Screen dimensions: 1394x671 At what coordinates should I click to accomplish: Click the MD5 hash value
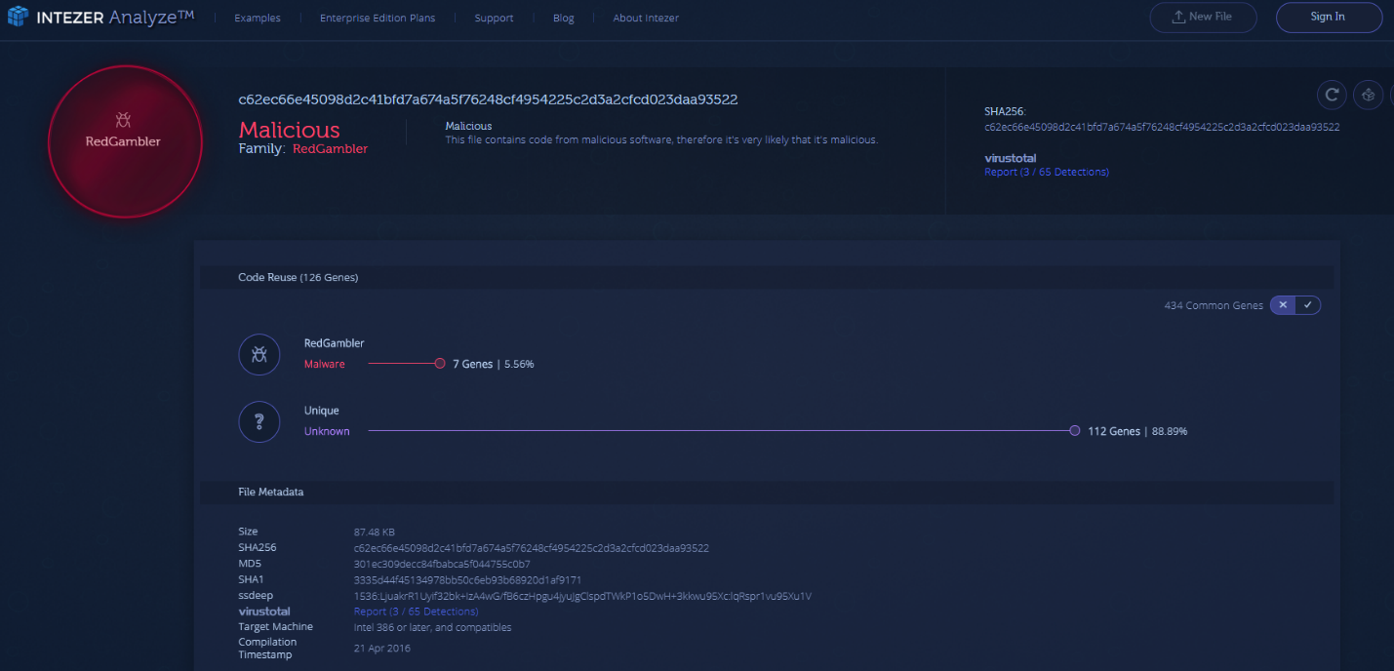(442, 564)
